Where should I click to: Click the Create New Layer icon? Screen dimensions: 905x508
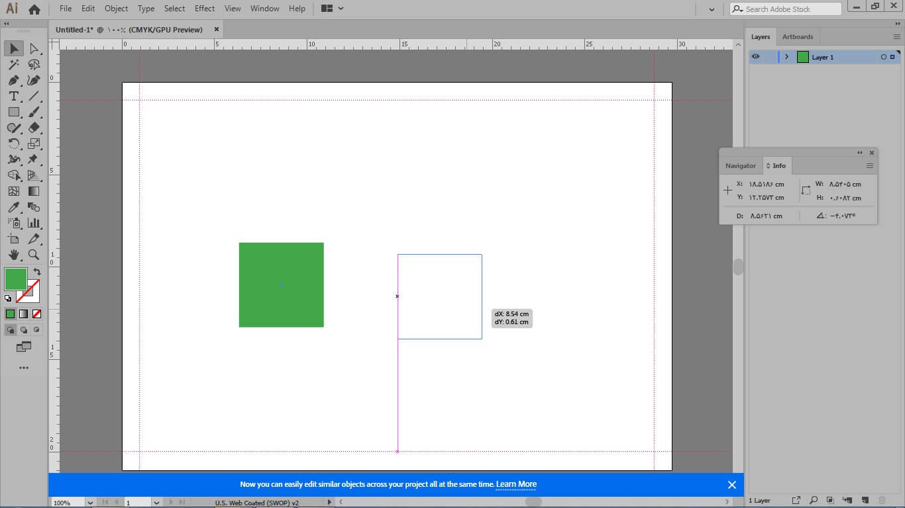(x=865, y=500)
